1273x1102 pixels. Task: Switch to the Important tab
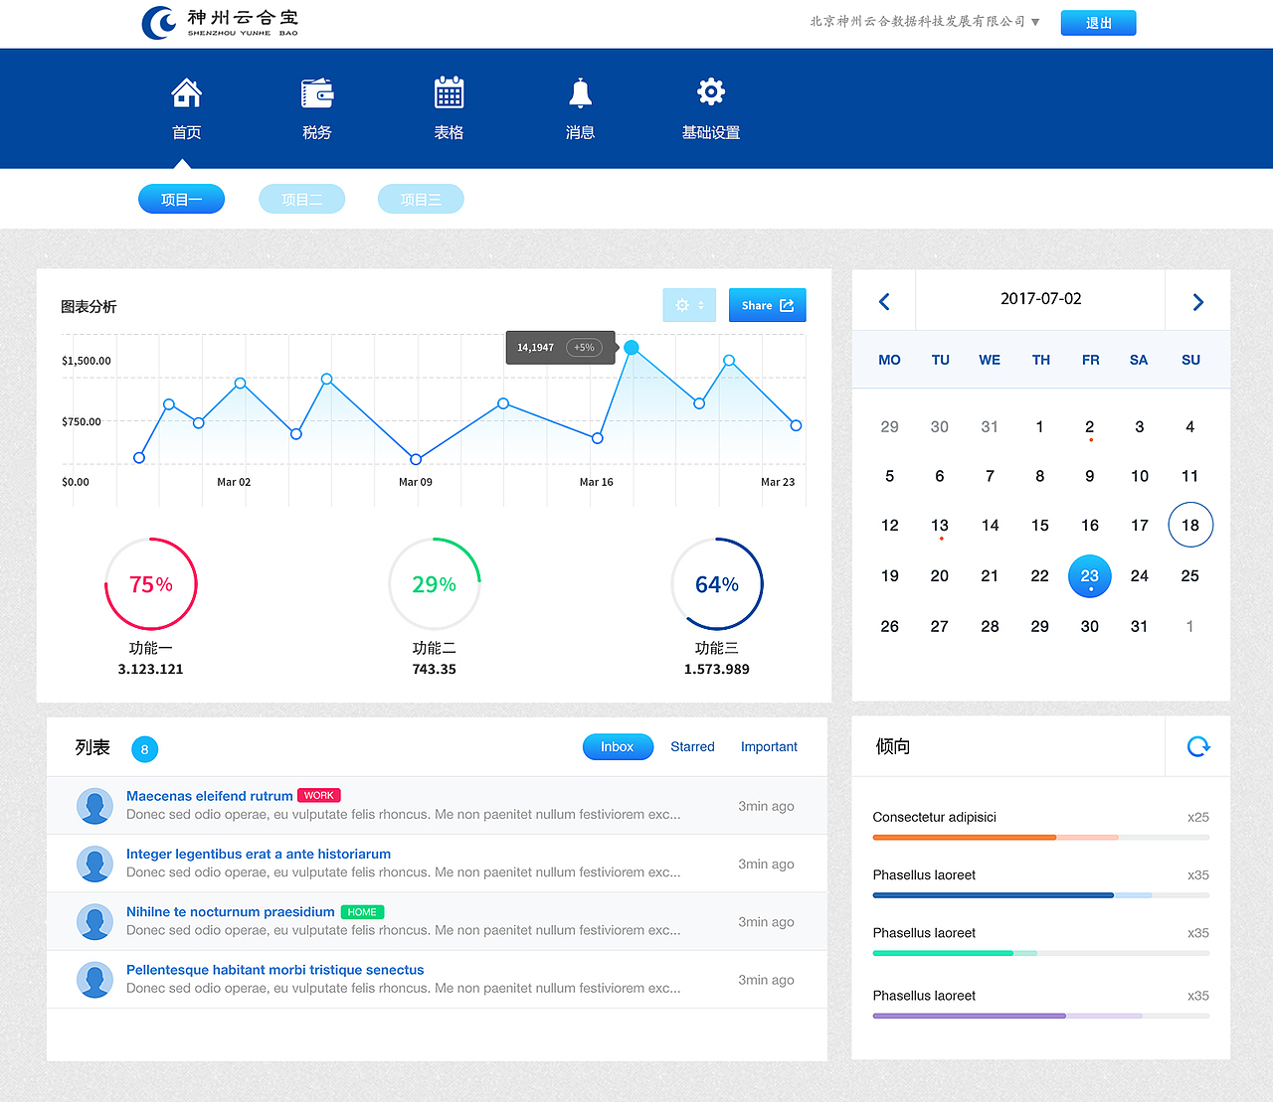click(x=769, y=746)
